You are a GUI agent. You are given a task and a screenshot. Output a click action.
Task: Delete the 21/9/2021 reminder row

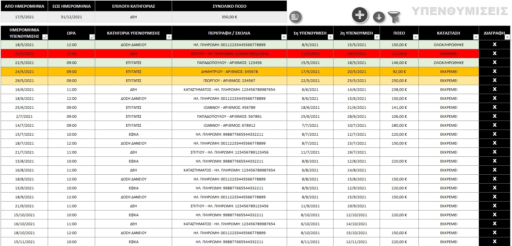494,206
